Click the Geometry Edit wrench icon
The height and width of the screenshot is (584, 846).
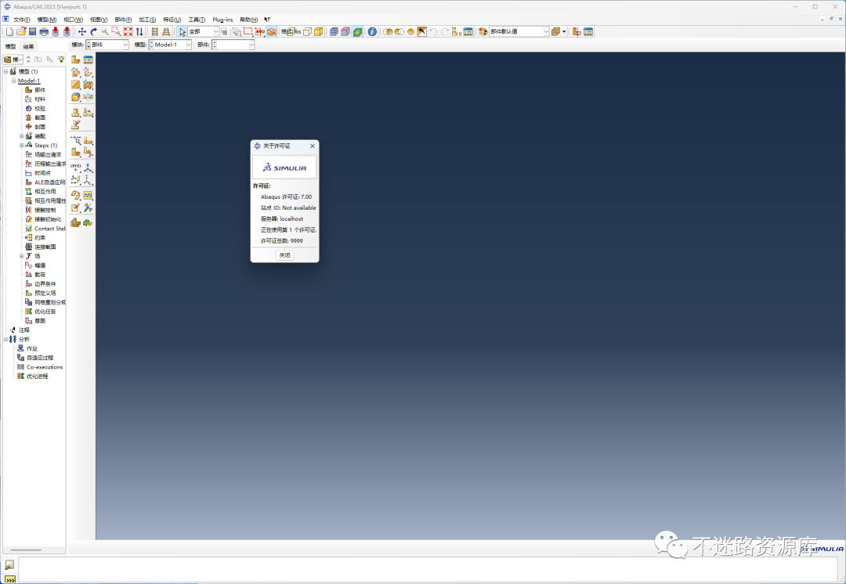88,207
